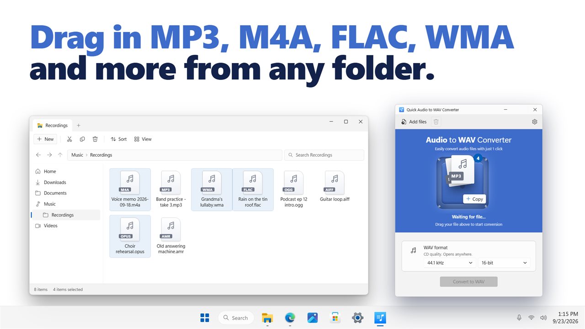Open Microsoft Store from the taskbar
The image size is (585, 329).
[335, 318]
